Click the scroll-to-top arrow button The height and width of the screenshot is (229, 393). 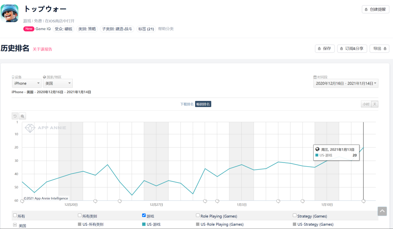coord(382,211)
